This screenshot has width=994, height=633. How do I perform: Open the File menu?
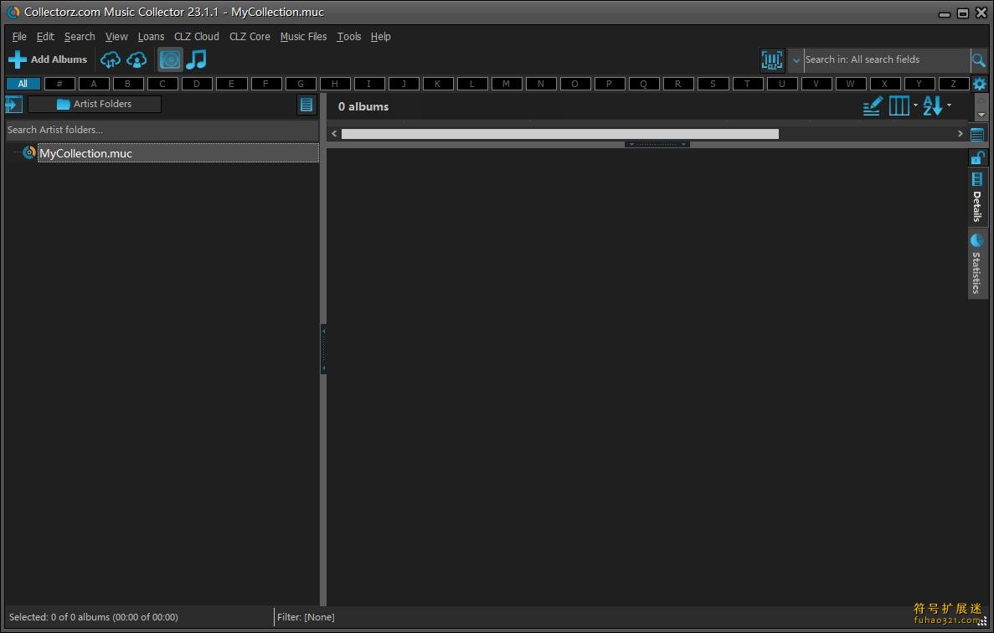pos(19,37)
